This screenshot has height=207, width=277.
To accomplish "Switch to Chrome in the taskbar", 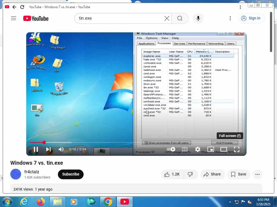I will [x=108, y=202].
